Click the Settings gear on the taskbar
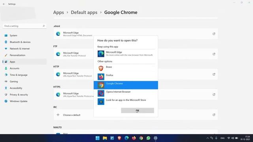This screenshot has width=253, height=142. click(x=155, y=138)
